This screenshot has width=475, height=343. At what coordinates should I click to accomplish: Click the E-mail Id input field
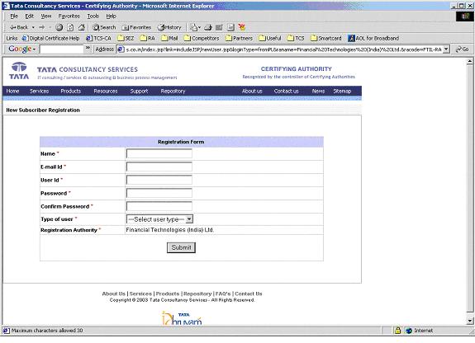(159, 167)
